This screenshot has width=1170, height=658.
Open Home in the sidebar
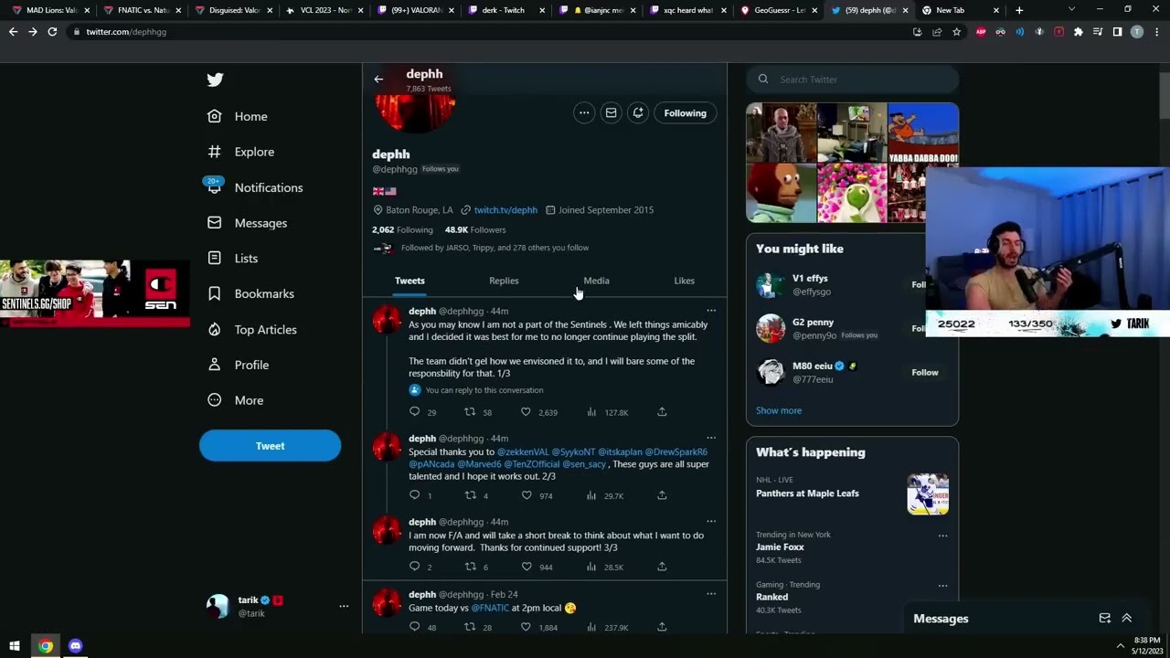pyautogui.click(x=238, y=116)
